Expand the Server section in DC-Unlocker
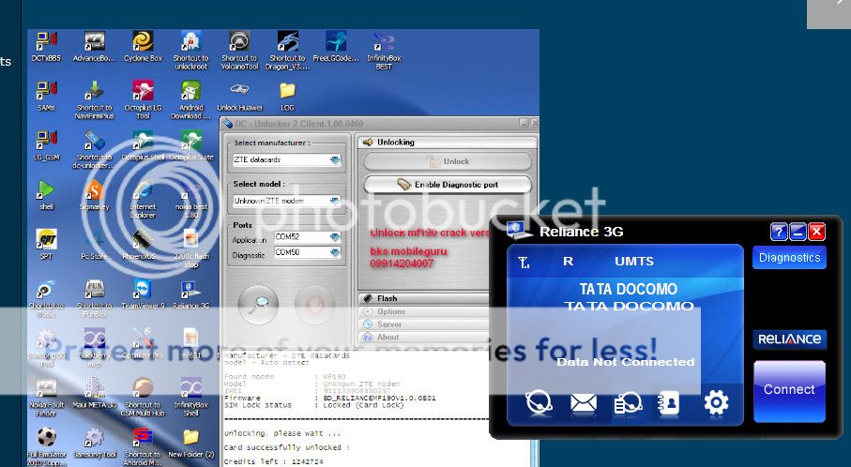This screenshot has height=467, width=851. coord(425,324)
